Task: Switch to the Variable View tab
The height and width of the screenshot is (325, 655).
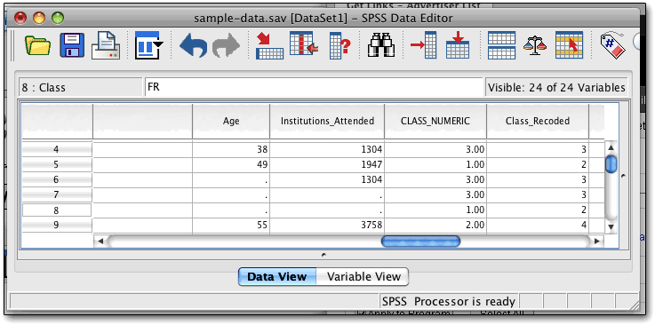Action: pyautogui.click(x=363, y=276)
